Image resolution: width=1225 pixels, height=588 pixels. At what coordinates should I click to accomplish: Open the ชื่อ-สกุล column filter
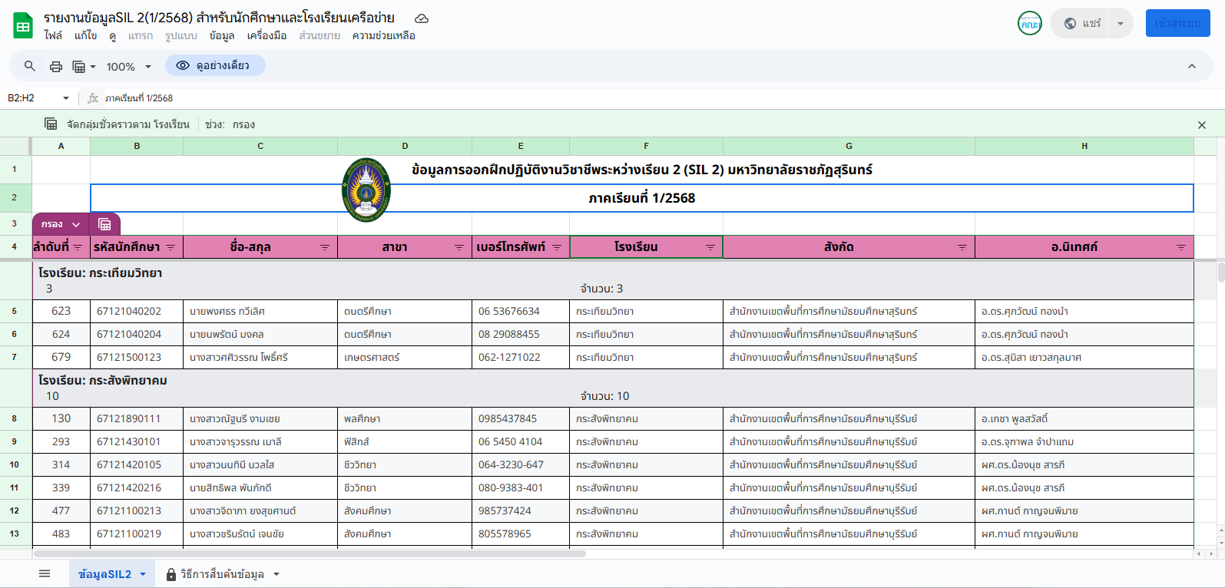pos(325,247)
